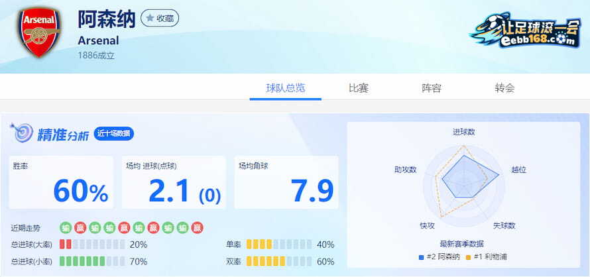Click the 单率 yellow progress bar
The height and width of the screenshot is (277, 590).
tap(279, 245)
